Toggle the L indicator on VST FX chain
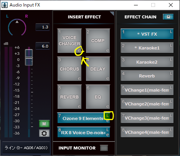Screen dimensions: 180x156 [171, 32]
